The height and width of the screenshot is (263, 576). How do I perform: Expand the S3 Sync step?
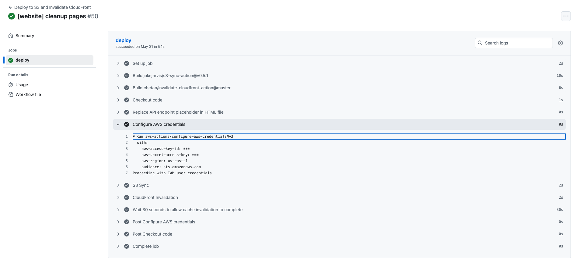pos(339,185)
